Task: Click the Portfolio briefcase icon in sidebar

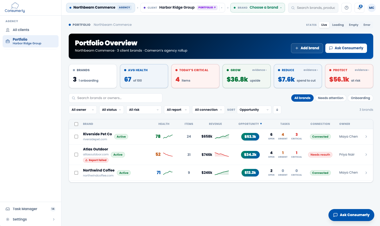Action: (x=8, y=41)
